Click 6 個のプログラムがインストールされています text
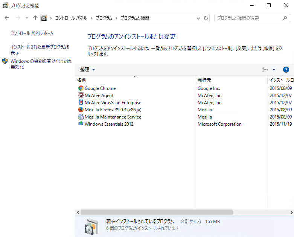 (142, 228)
